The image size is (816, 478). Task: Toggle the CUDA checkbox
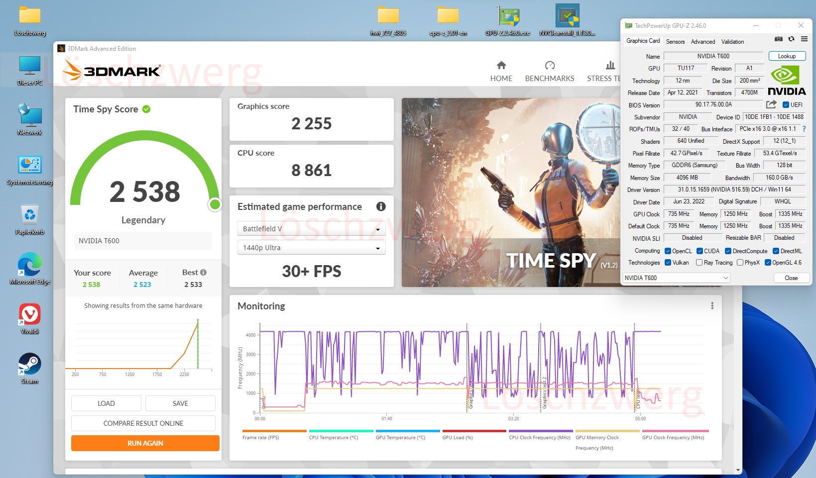point(699,251)
